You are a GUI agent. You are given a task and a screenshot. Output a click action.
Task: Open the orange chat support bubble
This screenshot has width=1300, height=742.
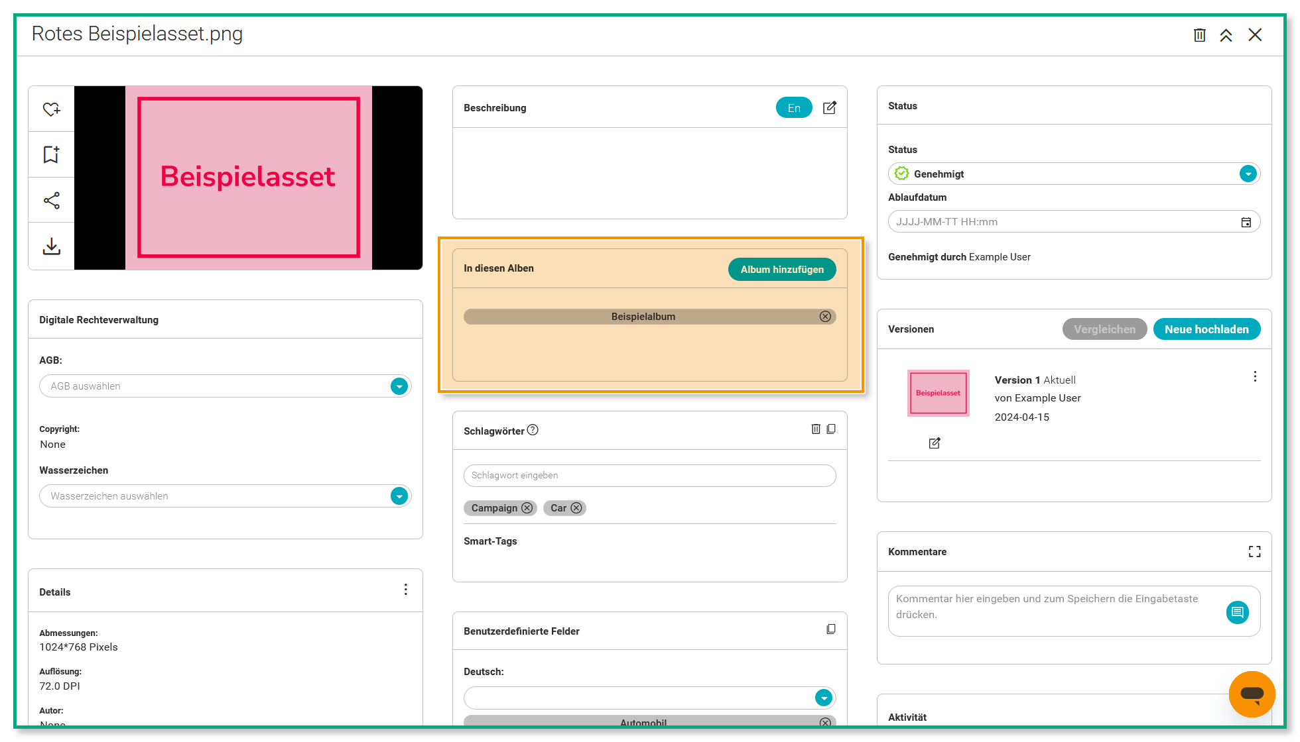1252,694
